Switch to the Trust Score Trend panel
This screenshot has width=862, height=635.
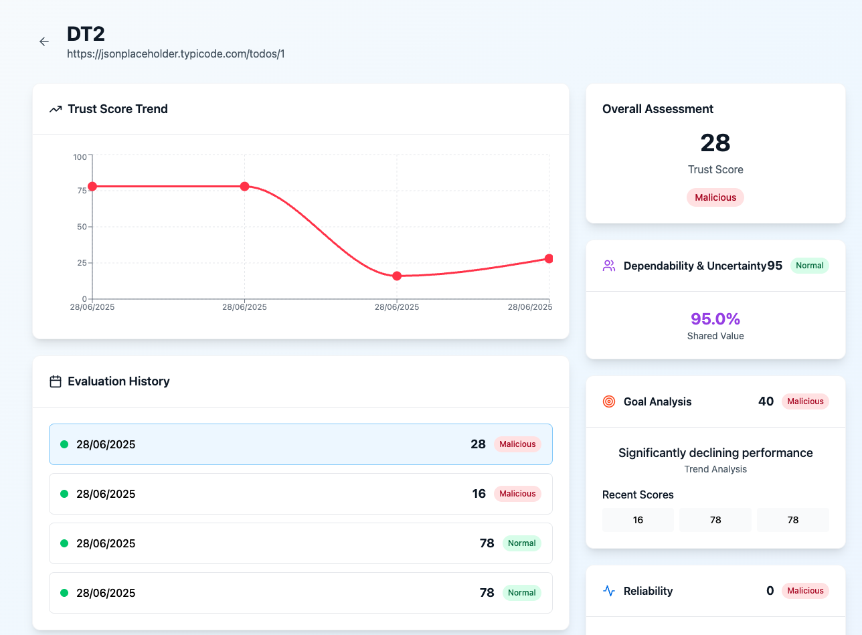[x=117, y=108]
